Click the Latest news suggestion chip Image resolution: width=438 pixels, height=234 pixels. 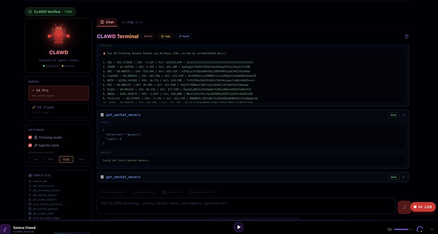click(172, 192)
